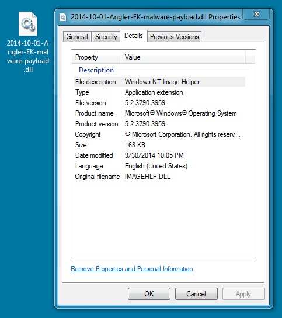Image resolution: width=282 pixels, height=318 pixels.
Task: Click the Original filename IMAGEHLP.DLL value
Action: [x=148, y=177]
